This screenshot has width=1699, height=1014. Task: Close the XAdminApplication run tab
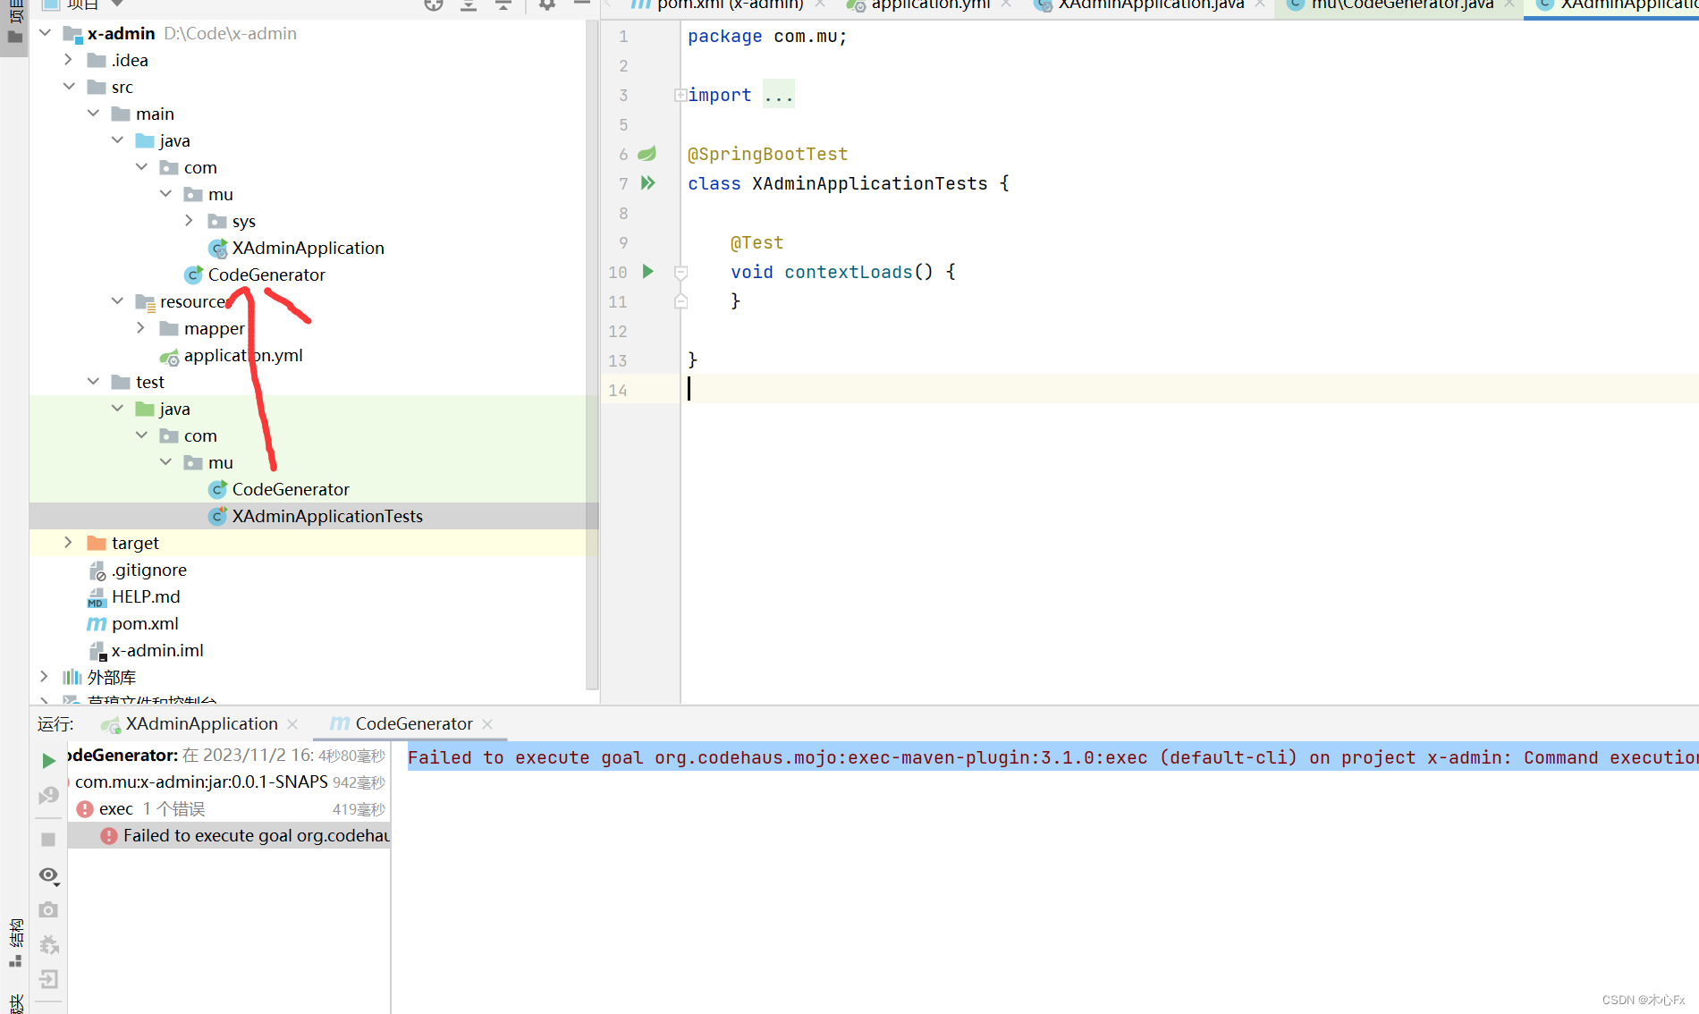tap(293, 724)
